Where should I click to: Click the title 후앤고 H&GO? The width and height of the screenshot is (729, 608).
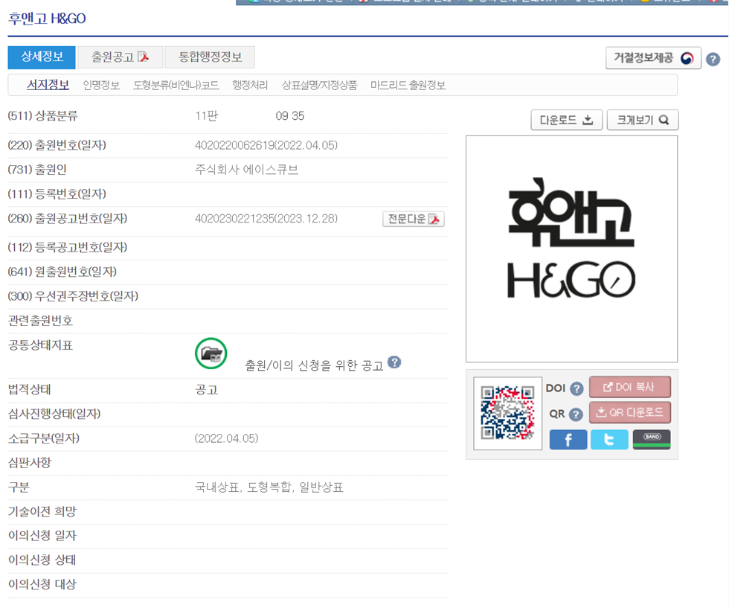[x=47, y=19]
